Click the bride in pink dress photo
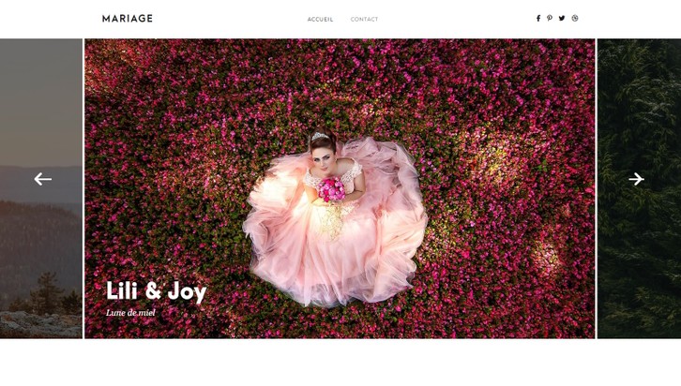Screen dimensions: 681x386 click(340, 188)
